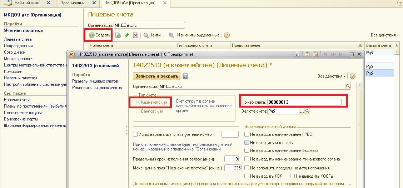The height and width of the screenshot is (188, 403).
Task: Open Сотрудники in the left navigation
Action: point(14,52)
